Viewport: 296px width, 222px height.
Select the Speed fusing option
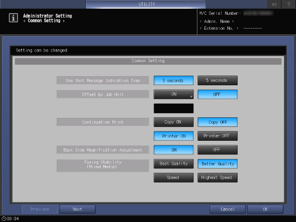[x=173, y=177]
